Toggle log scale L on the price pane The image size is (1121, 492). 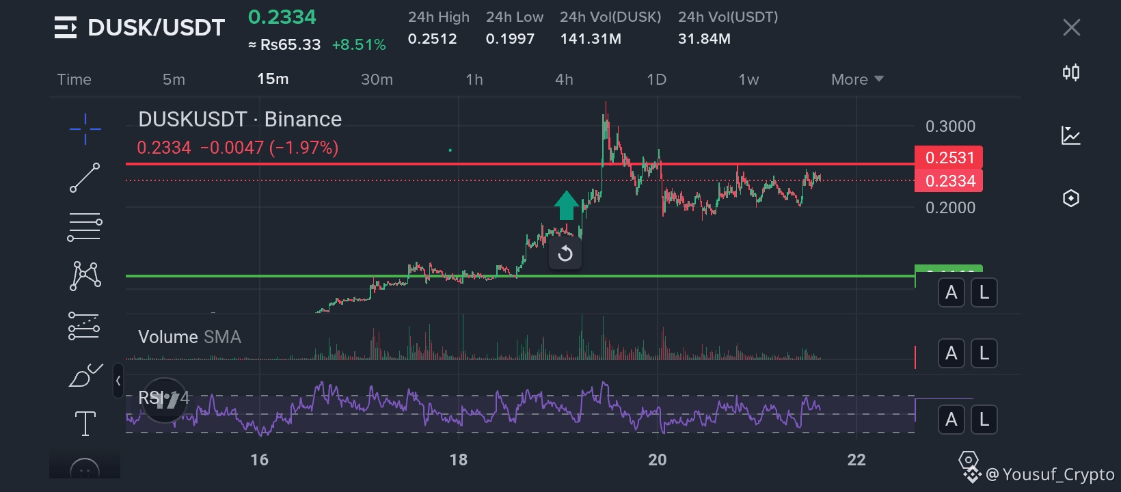tap(984, 292)
